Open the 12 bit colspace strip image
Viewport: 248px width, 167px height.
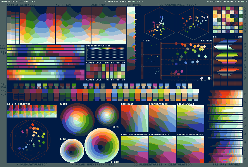click(32, 111)
